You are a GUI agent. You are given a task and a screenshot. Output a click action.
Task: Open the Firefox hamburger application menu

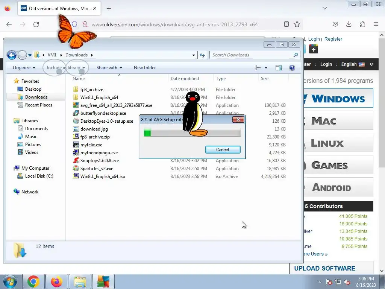tap(376, 24)
